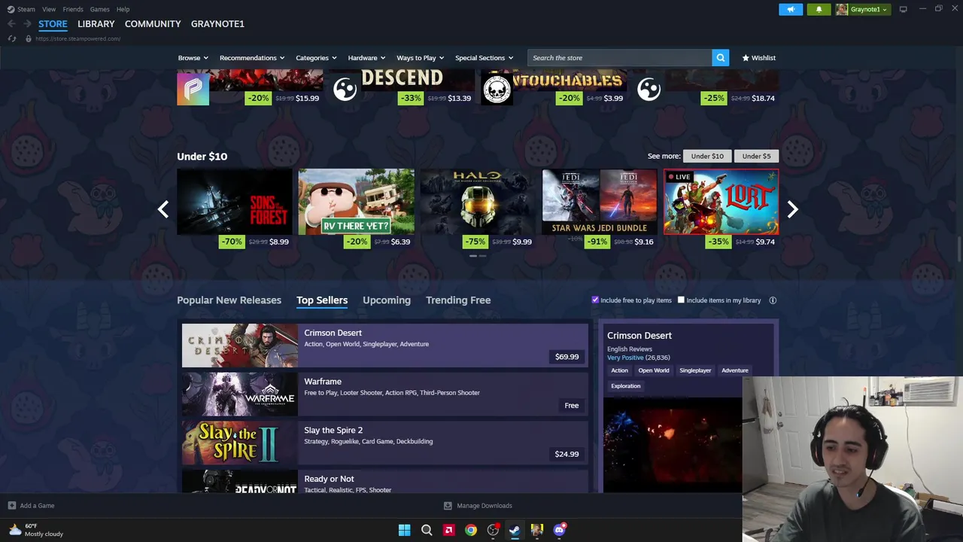Click the store page vertical scrollbar
This screenshot has height=542, width=963.
coord(958,248)
